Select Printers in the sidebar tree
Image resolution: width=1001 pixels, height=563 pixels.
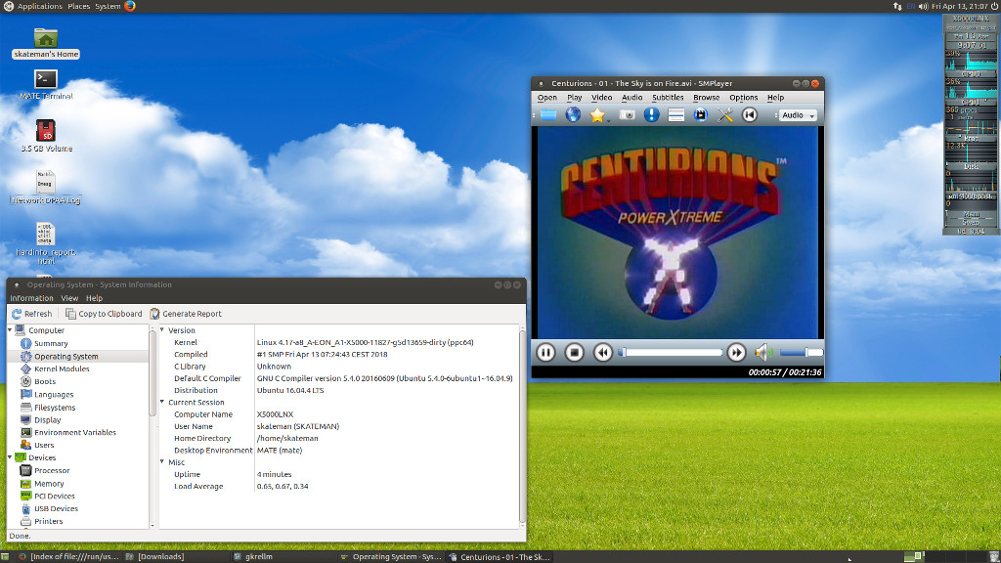click(x=49, y=522)
